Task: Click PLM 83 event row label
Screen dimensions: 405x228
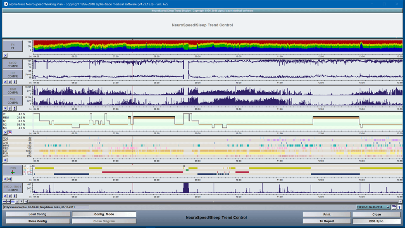Action: tap(17, 153)
